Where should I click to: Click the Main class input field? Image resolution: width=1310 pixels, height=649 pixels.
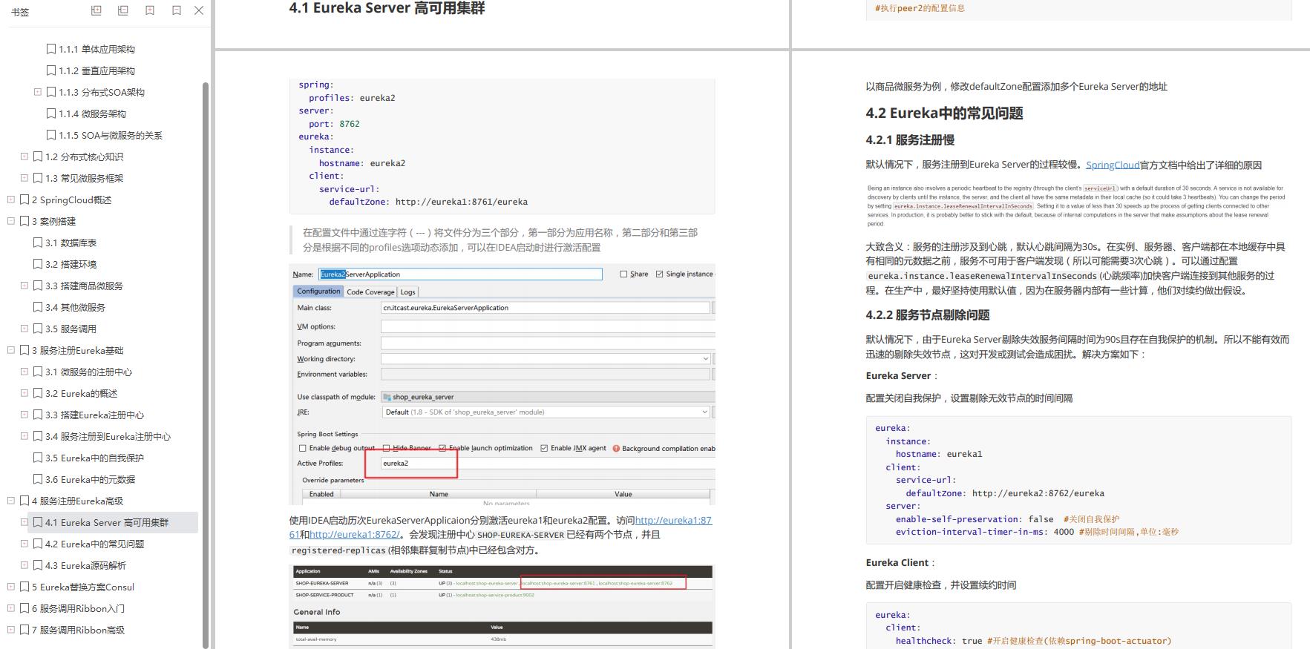pyautogui.click(x=546, y=307)
